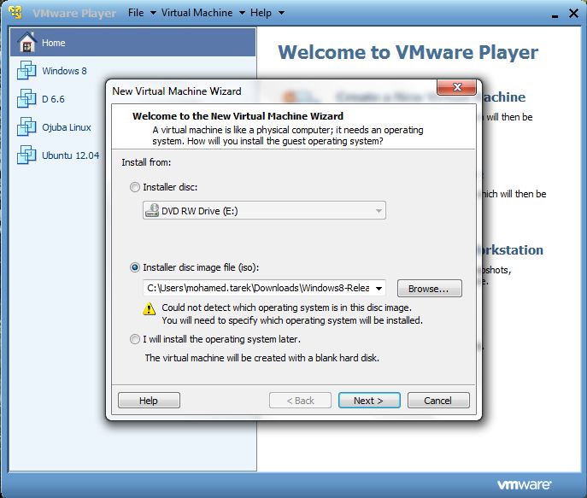Screen dimensions: 587x498
Task: Click the Next > button
Action: tap(369, 401)
